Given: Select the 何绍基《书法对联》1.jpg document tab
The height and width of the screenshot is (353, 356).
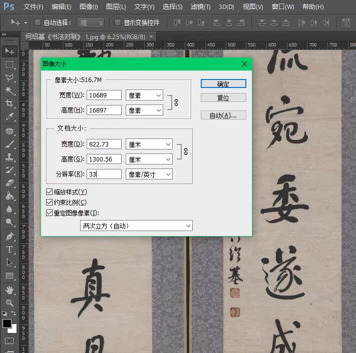Looking at the screenshot, I should [x=85, y=36].
